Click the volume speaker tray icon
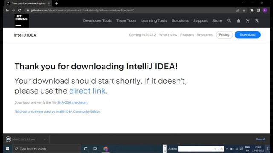The width and height of the screenshot is (273, 153). [x=241, y=149]
